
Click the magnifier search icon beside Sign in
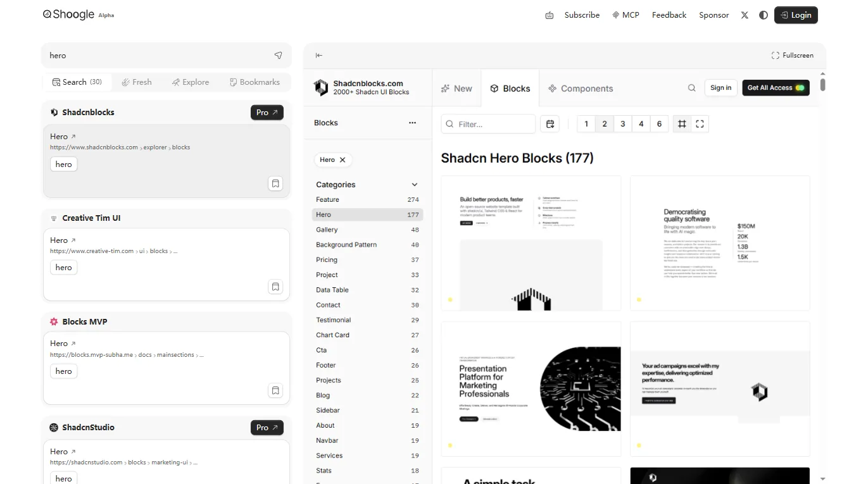pyautogui.click(x=692, y=88)
